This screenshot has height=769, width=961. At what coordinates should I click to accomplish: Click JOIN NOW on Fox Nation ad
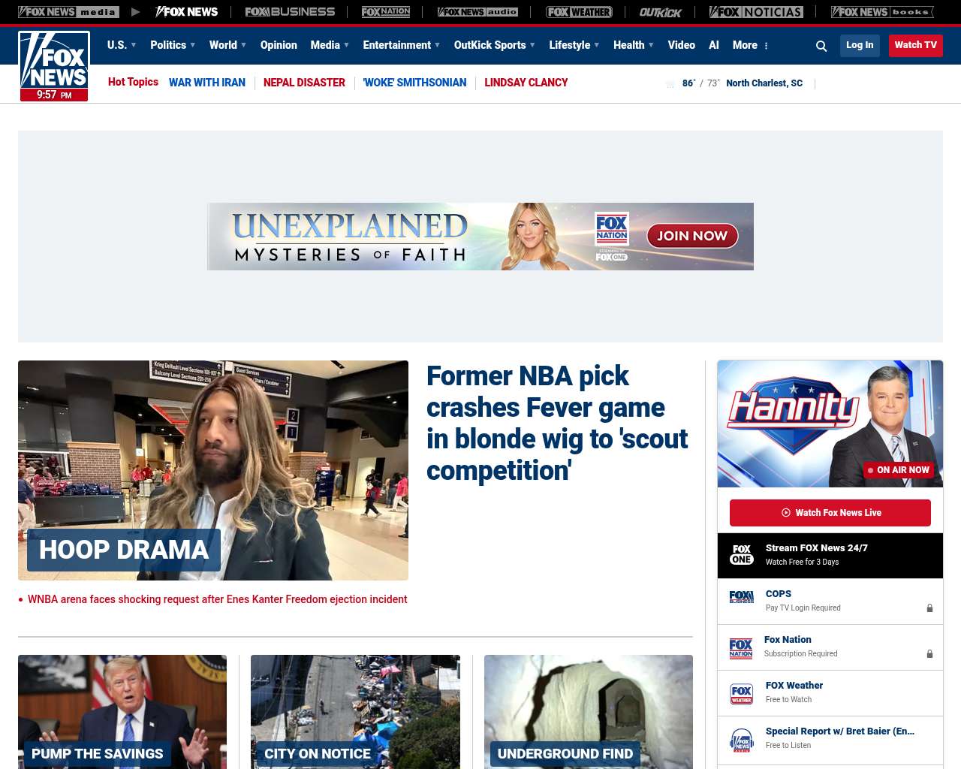[x=692, y=236]
